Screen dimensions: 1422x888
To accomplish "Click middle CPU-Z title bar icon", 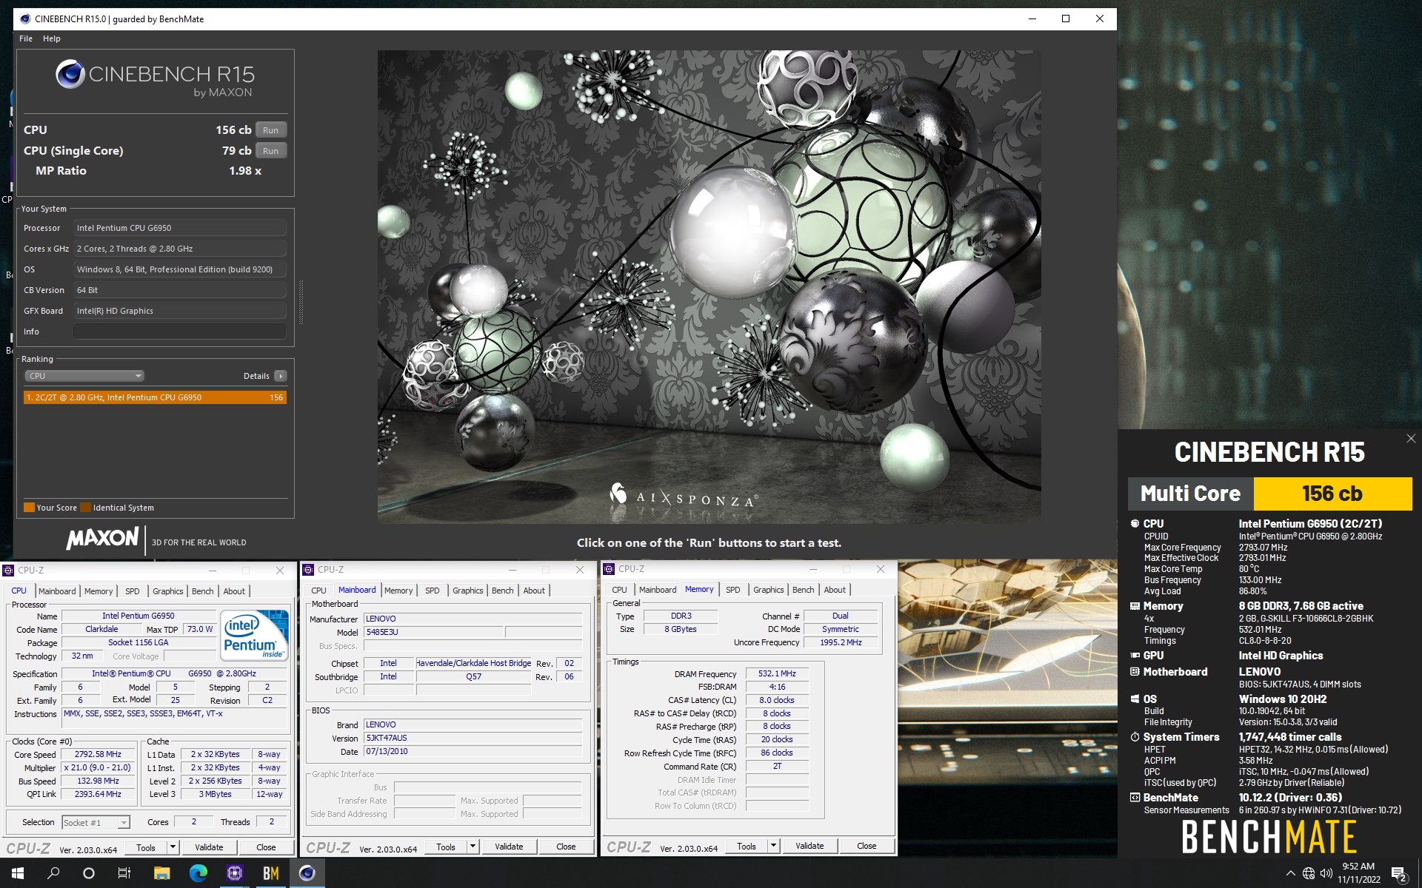I will (x=309, y=570).
